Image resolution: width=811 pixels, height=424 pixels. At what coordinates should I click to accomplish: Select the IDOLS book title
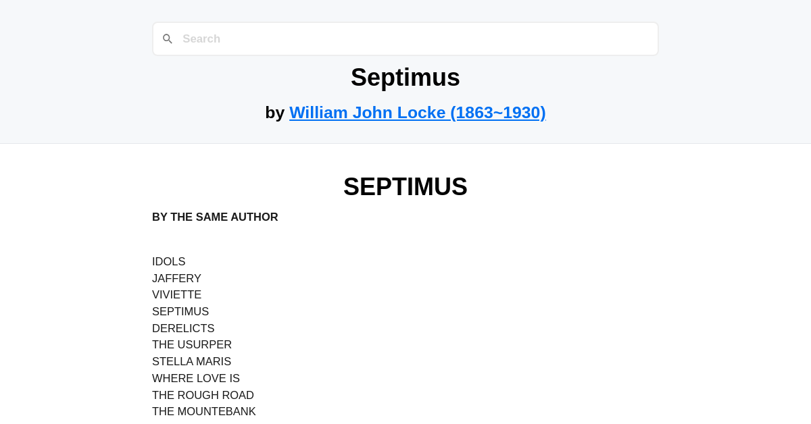pyautogui.click(x=168, y=261)
